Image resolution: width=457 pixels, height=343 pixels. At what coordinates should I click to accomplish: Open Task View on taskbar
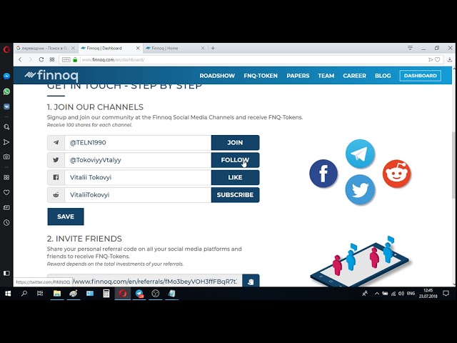pos(40,294)
